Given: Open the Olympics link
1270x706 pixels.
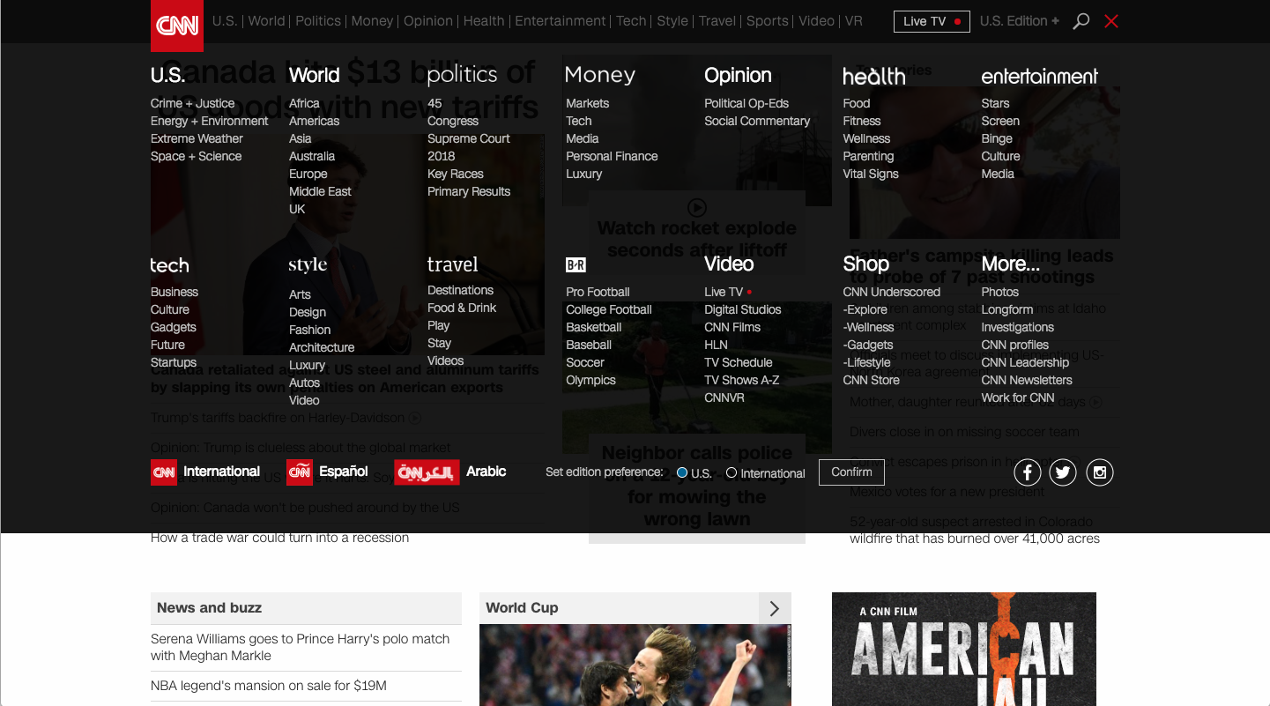Looking at the screenshot, I should tap(590, 380).
